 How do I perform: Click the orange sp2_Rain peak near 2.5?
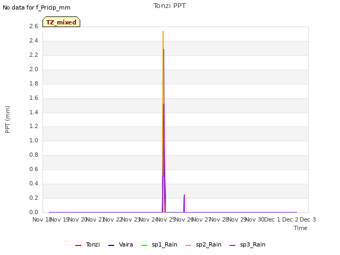pos(163,32)
